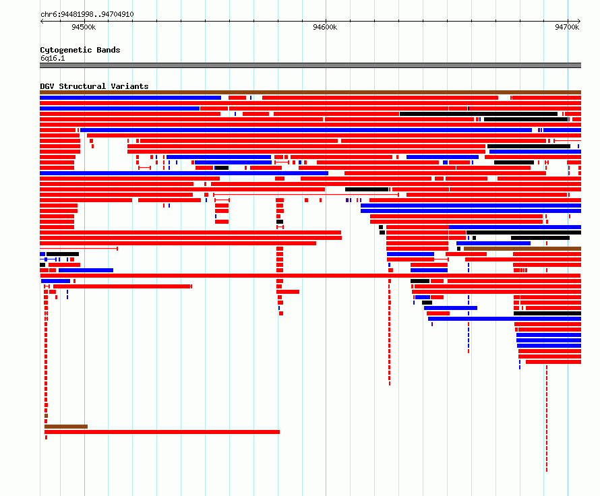Select the lowest long red variant bar
Screen dimensions: 600x496
tap(162, 432)
